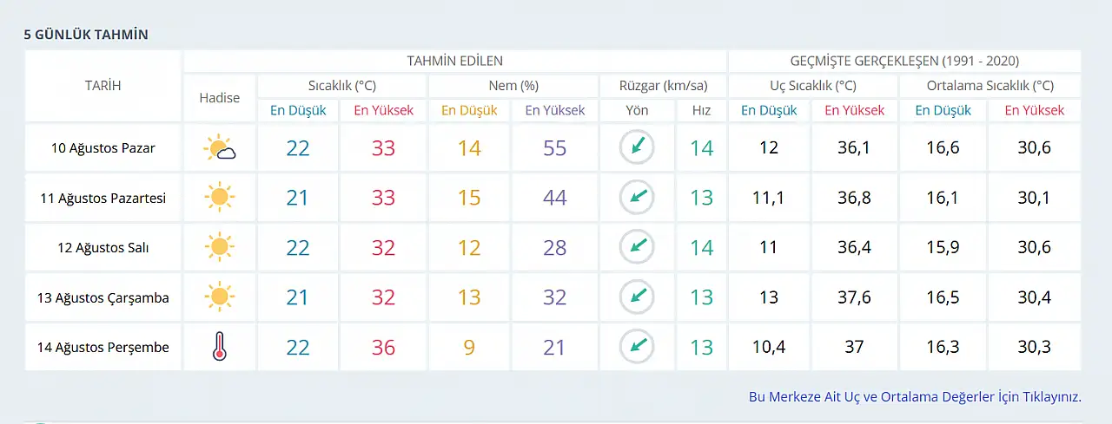Click the sun icon for 13 Ağustos Çarşamba
1112x424 pixels.
(x=219, y=297)
